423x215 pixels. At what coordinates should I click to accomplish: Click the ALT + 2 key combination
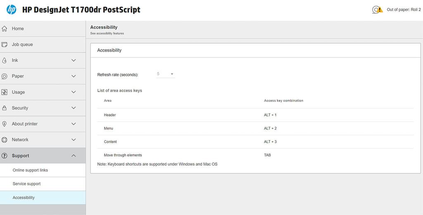(270, 128)
